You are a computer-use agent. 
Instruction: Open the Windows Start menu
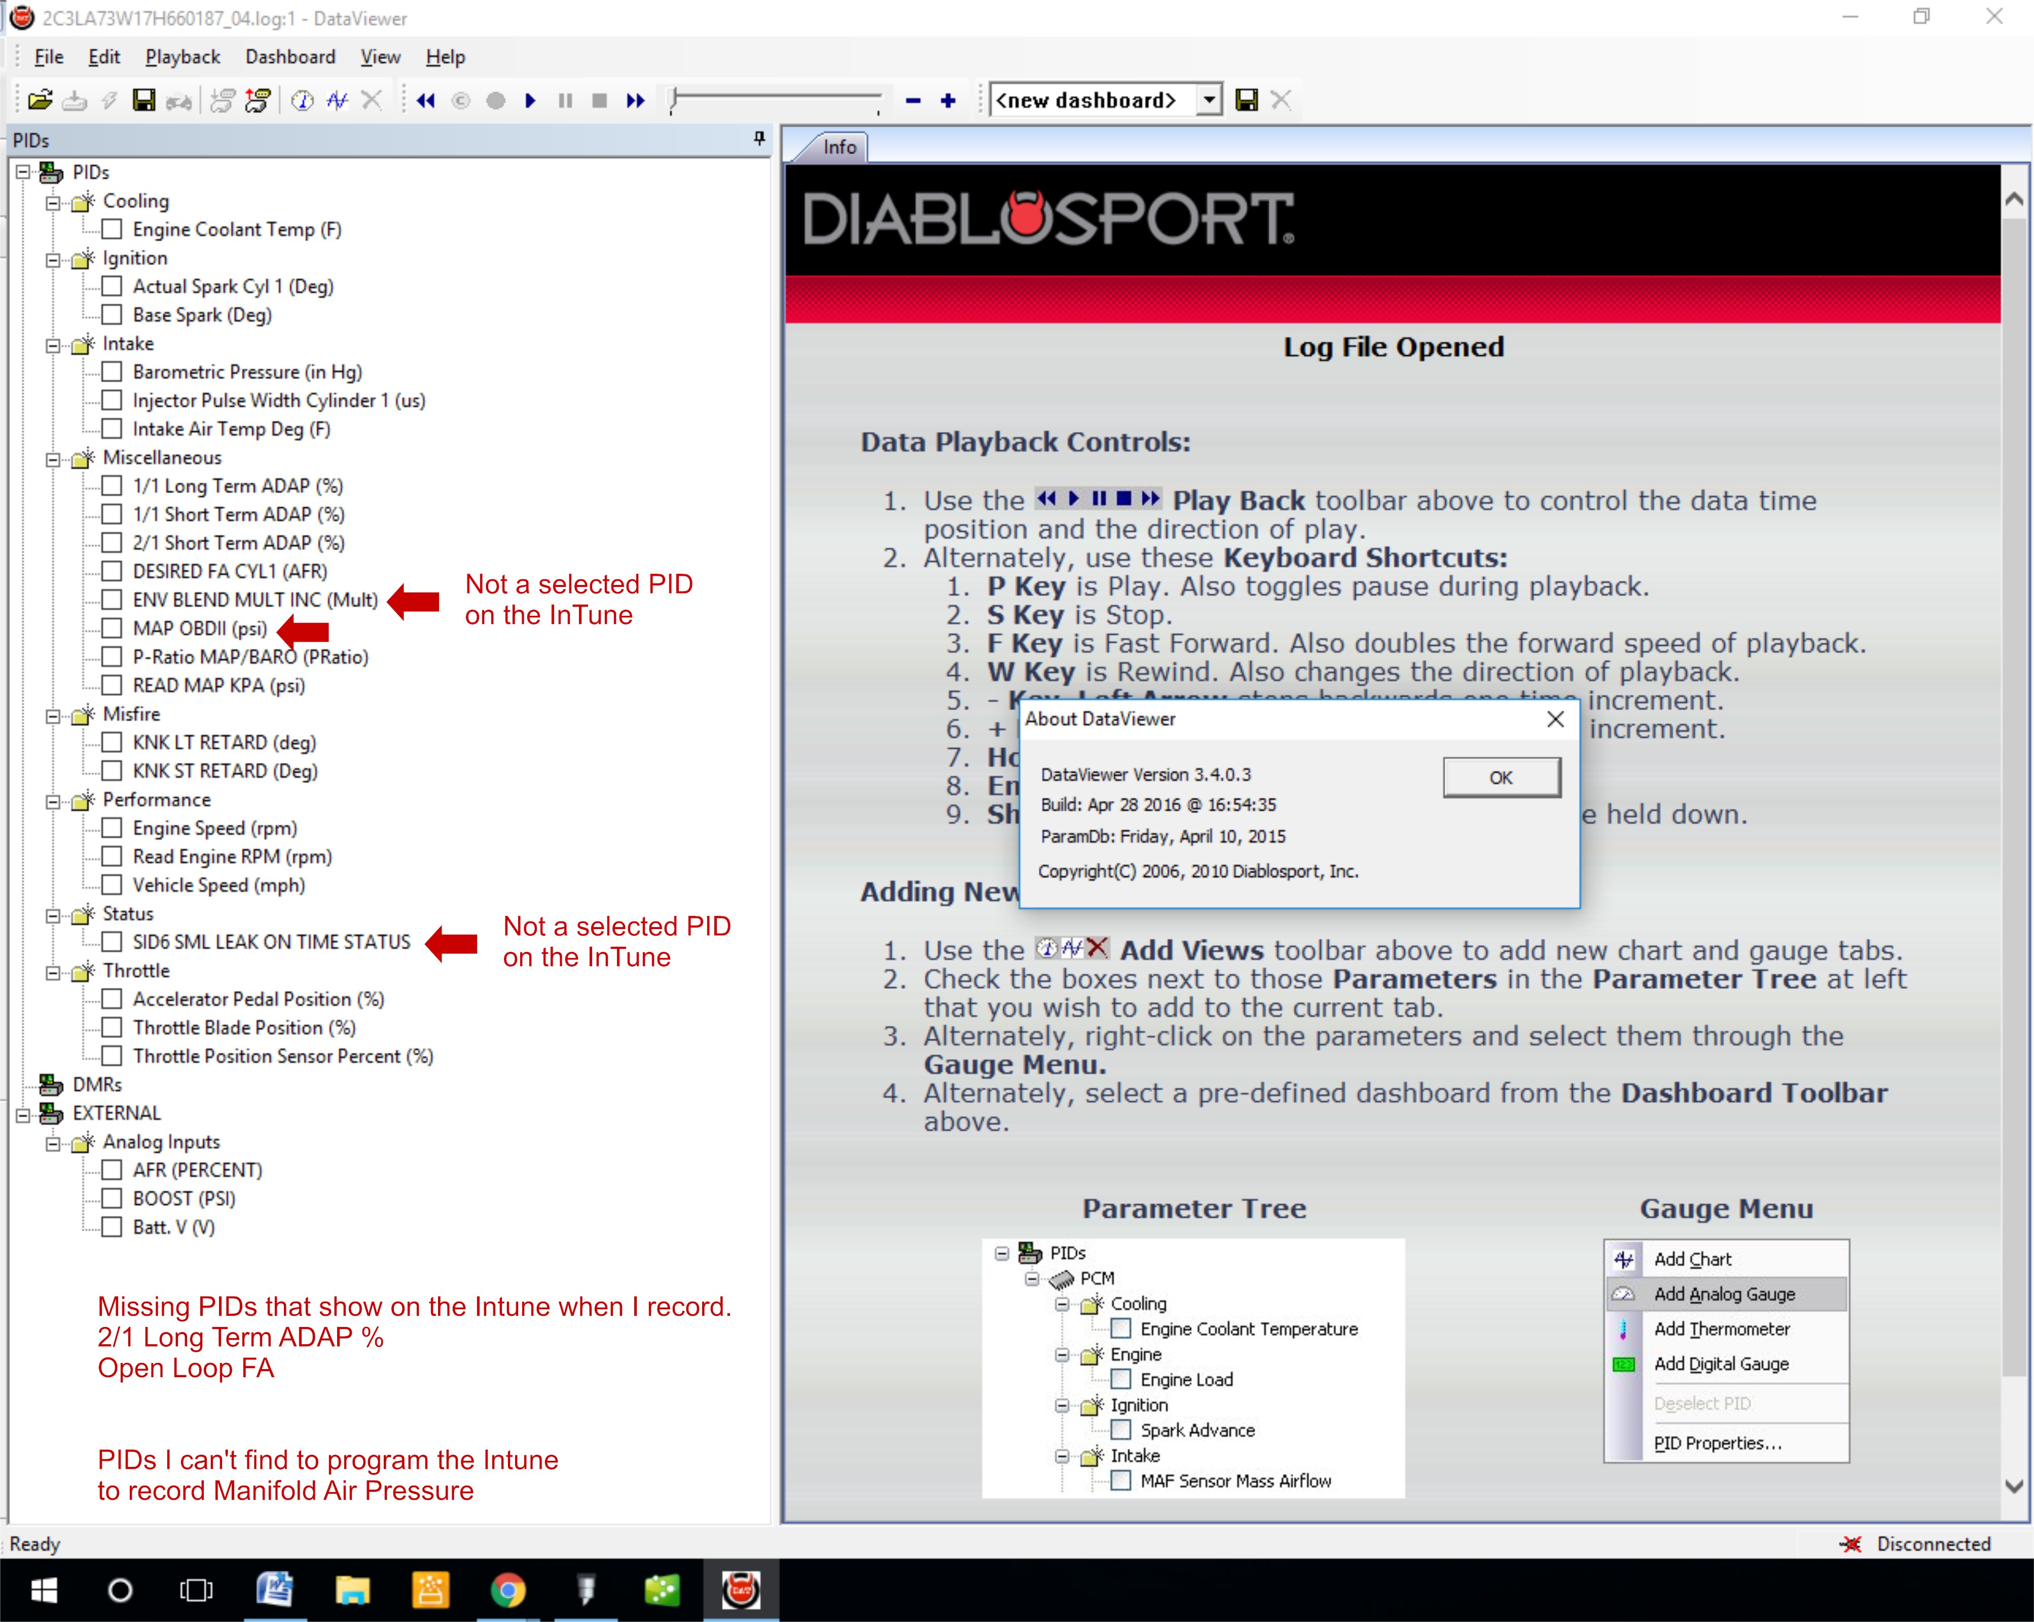tap(44, 1590)
